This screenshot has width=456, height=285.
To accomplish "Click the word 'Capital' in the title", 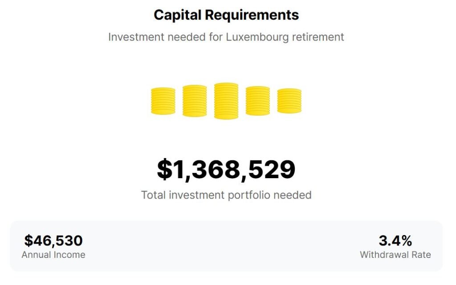I will (177, 15).
